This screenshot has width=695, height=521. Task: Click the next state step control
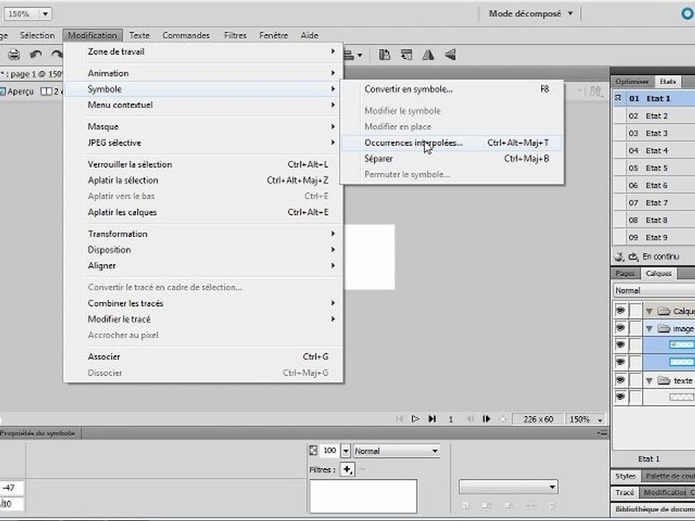pyautogui.click(x=486, y=419)
